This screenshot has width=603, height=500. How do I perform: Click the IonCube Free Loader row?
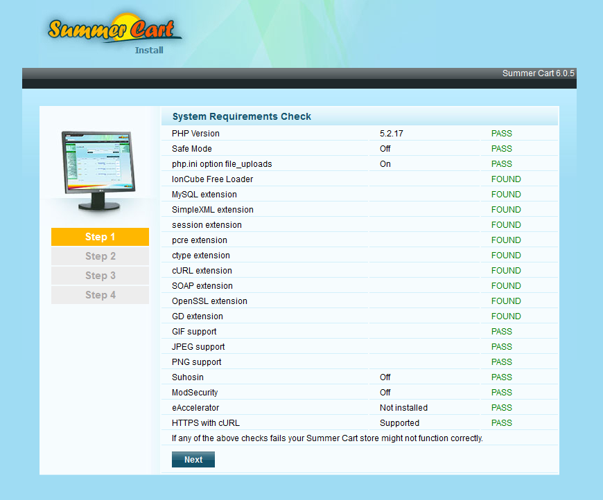[212, 179]
